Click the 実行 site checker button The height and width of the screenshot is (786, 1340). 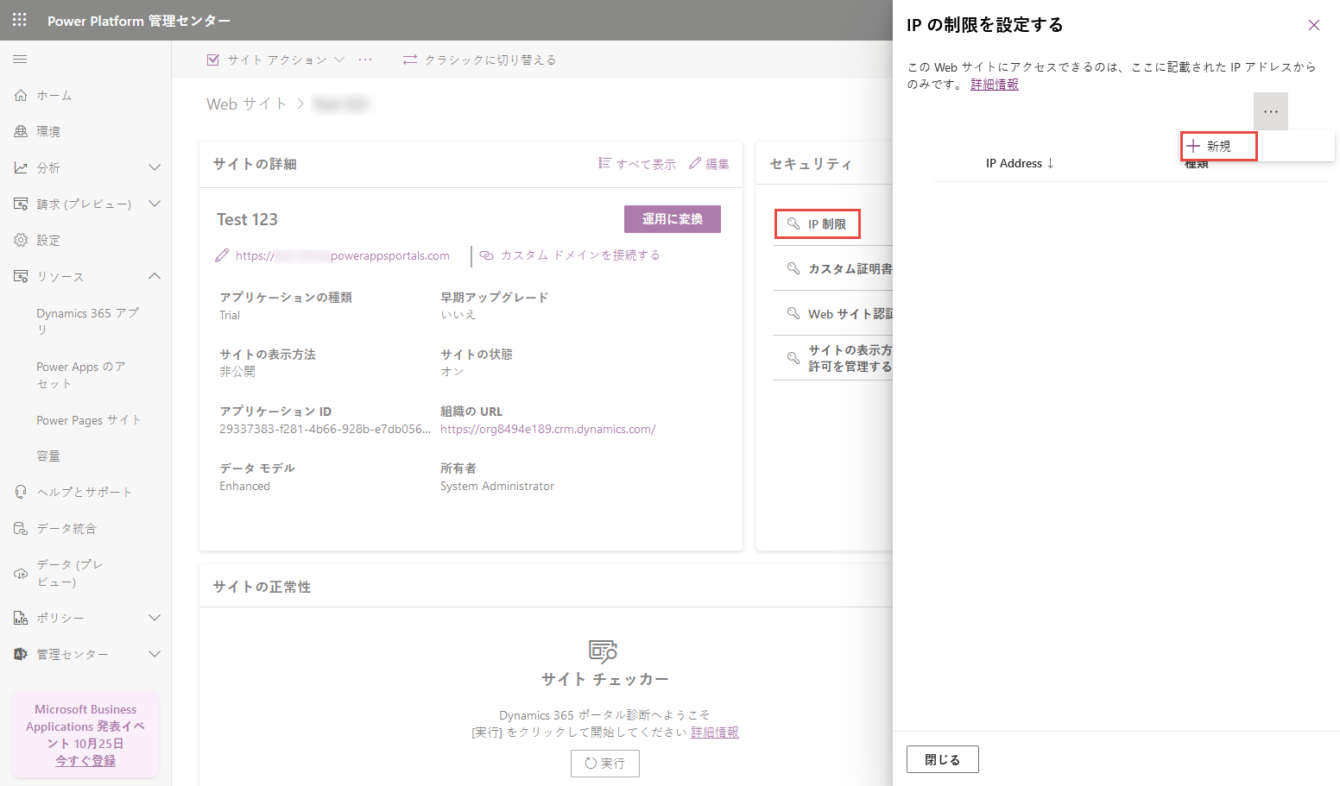coord(605,764)
